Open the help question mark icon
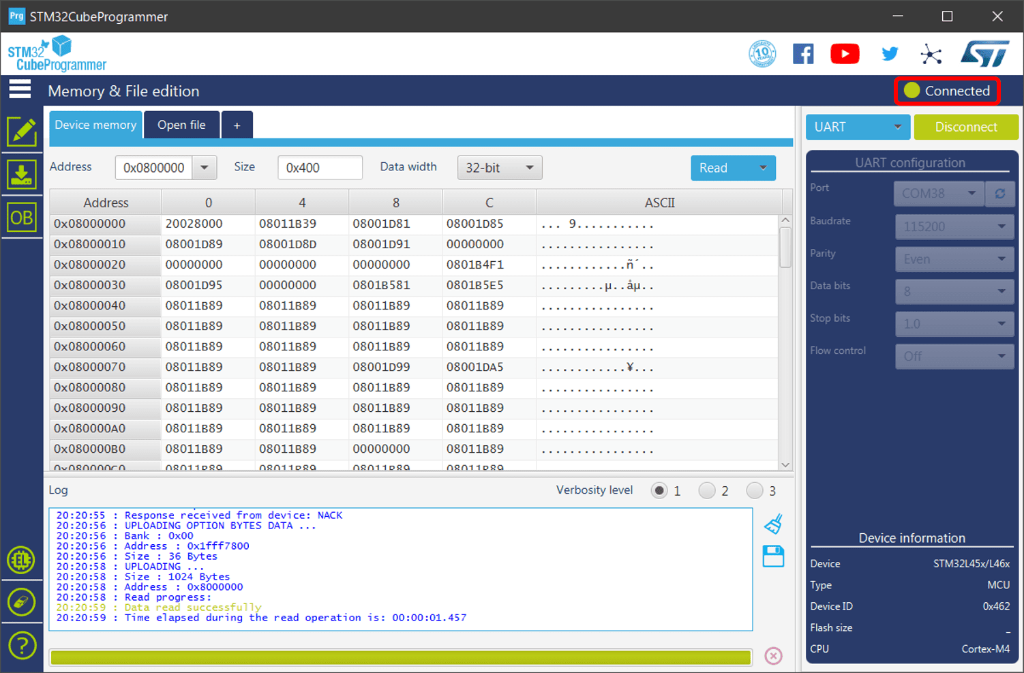The image size is (1024, 673). coord(22,645)
